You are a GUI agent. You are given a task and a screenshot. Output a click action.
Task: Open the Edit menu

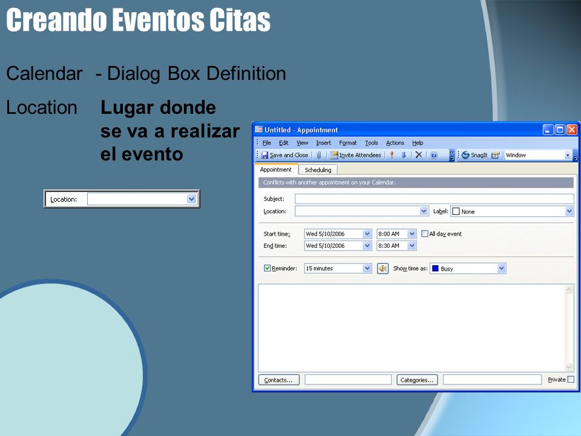coord(283,143)
